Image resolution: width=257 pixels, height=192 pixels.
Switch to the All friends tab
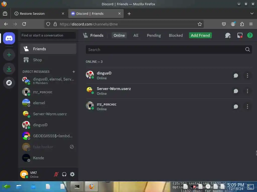(x=136, y=35)
